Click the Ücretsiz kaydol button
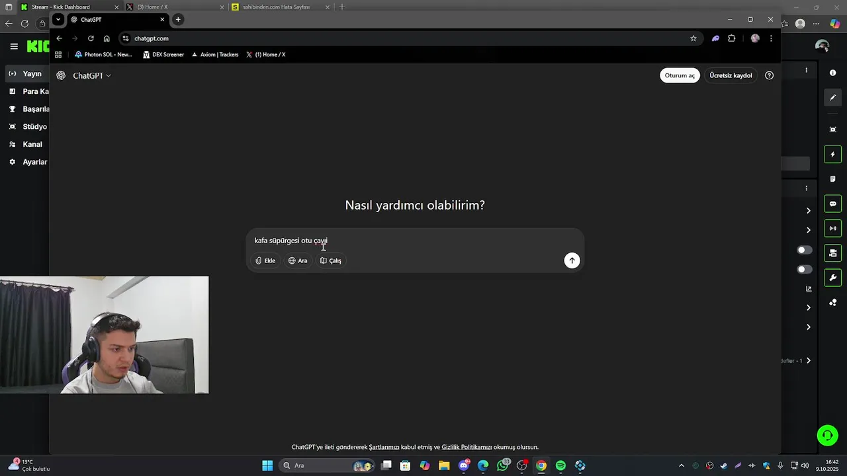The height and width of the screenshot is (476, 847). click(731, 75)
